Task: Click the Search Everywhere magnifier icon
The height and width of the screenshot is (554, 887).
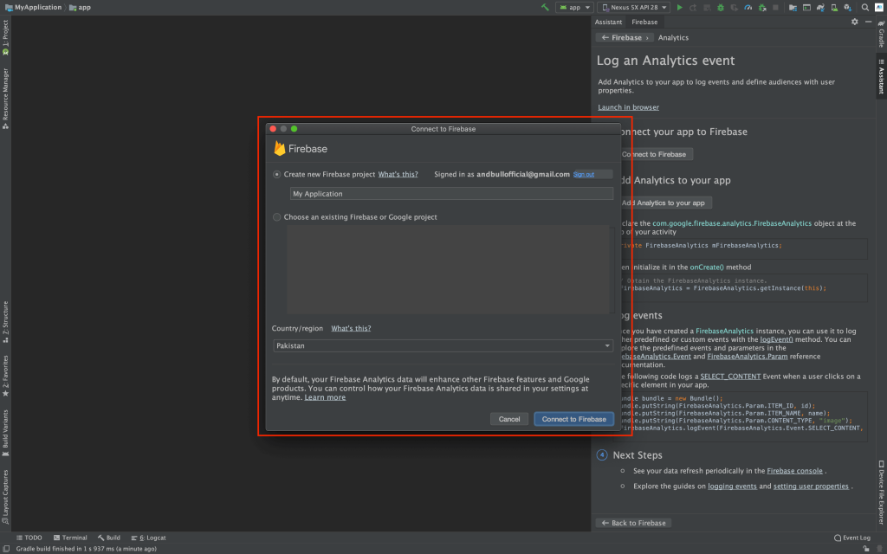Action: click(x=865, y=7)
